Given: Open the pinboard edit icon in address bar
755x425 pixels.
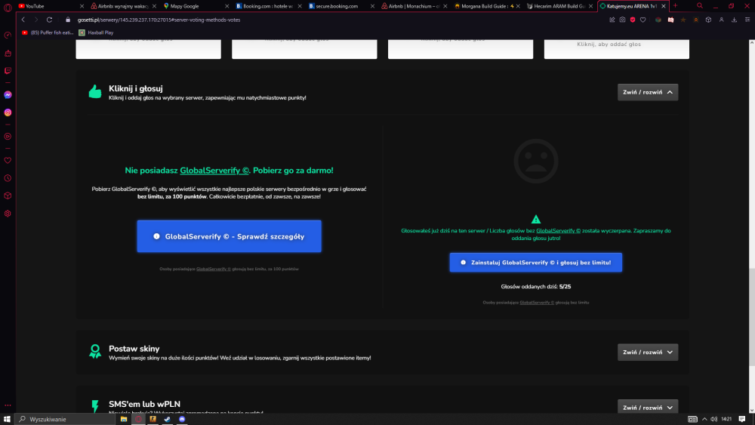Looking at the screenshot, I should 612,20.
